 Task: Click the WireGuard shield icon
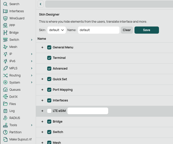point(5,18)
